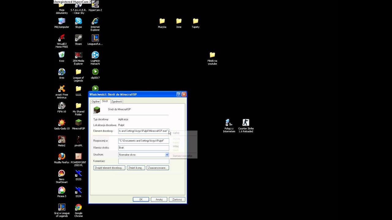392x220 pixels.
Task: Select the Inne folder
Action: point(179,23)
